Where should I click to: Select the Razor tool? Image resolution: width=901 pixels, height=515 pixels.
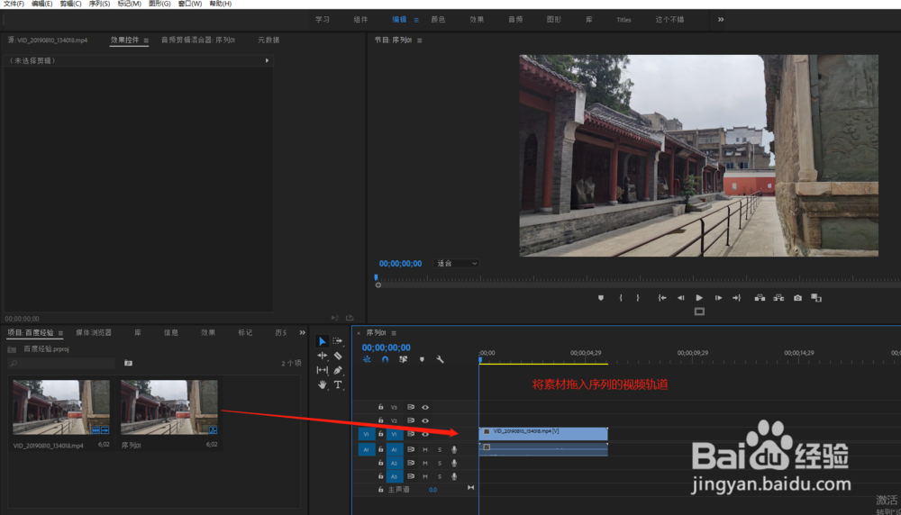(x=338, y=356)
